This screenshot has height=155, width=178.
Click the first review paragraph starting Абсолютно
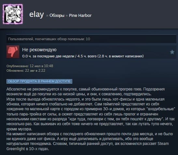coord(86,91)
